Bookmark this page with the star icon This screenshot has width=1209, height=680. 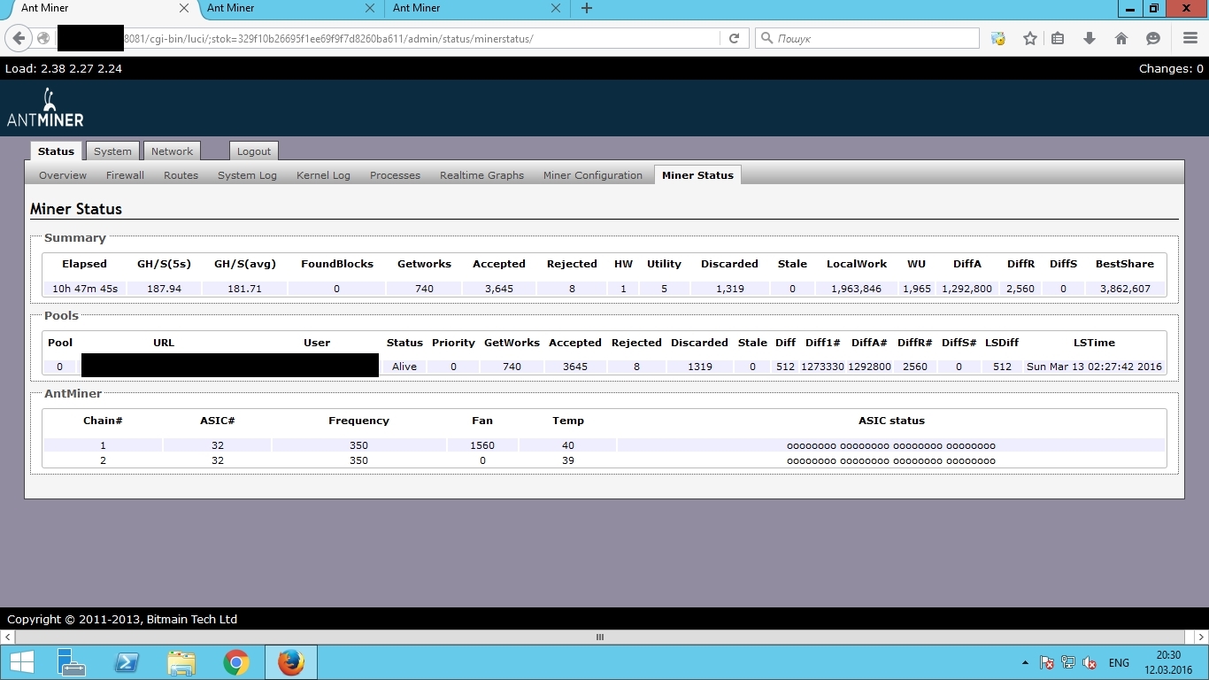pos(1030,38)
